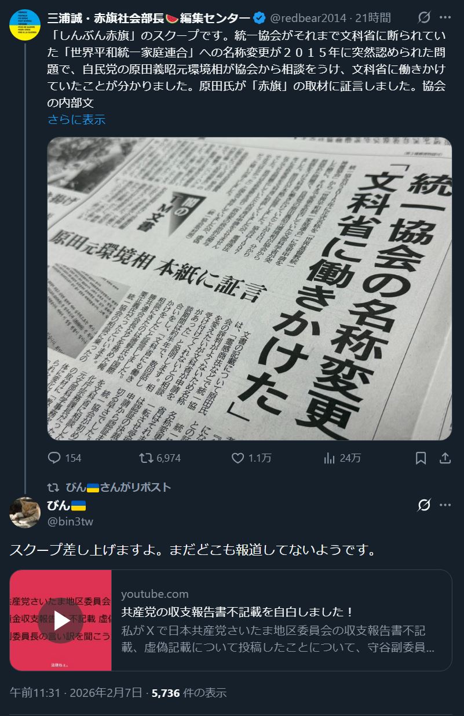This screenshot has width=464, height=716.
Task: Open YouTube card titled 共産党の収支報告書不記載を自白しました
Action: [231, 620]
